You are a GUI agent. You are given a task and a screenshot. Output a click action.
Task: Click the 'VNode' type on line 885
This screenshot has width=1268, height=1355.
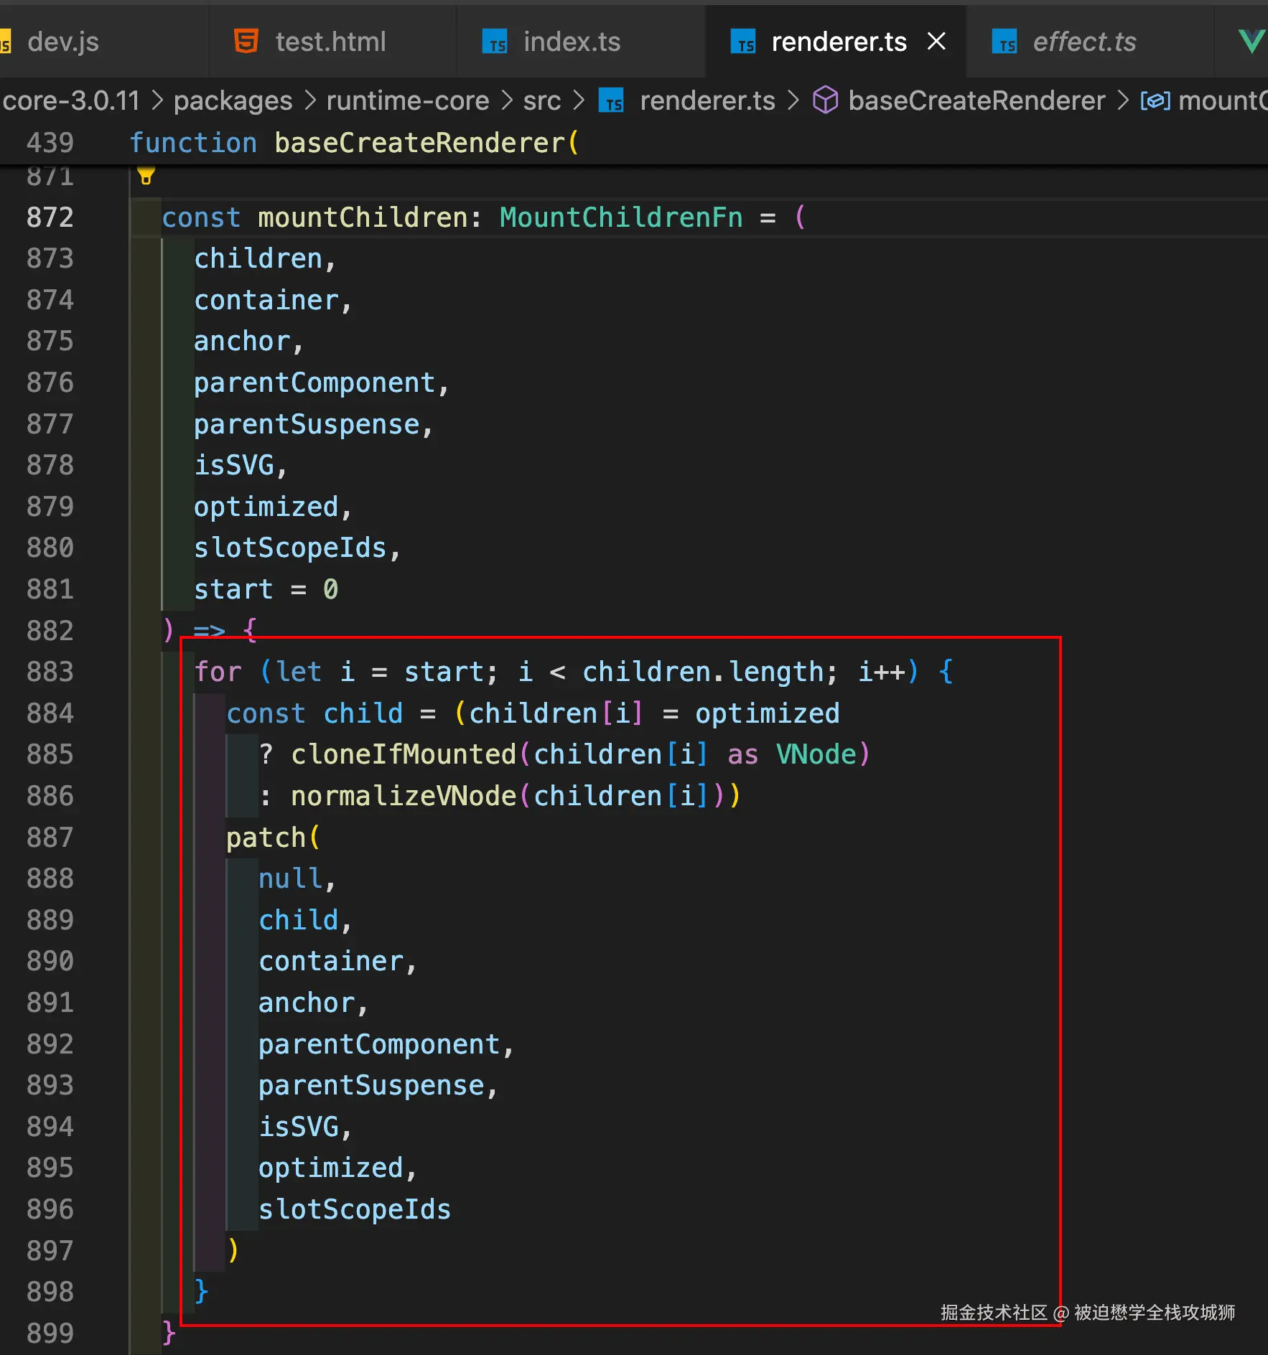(x=816, y=754)
